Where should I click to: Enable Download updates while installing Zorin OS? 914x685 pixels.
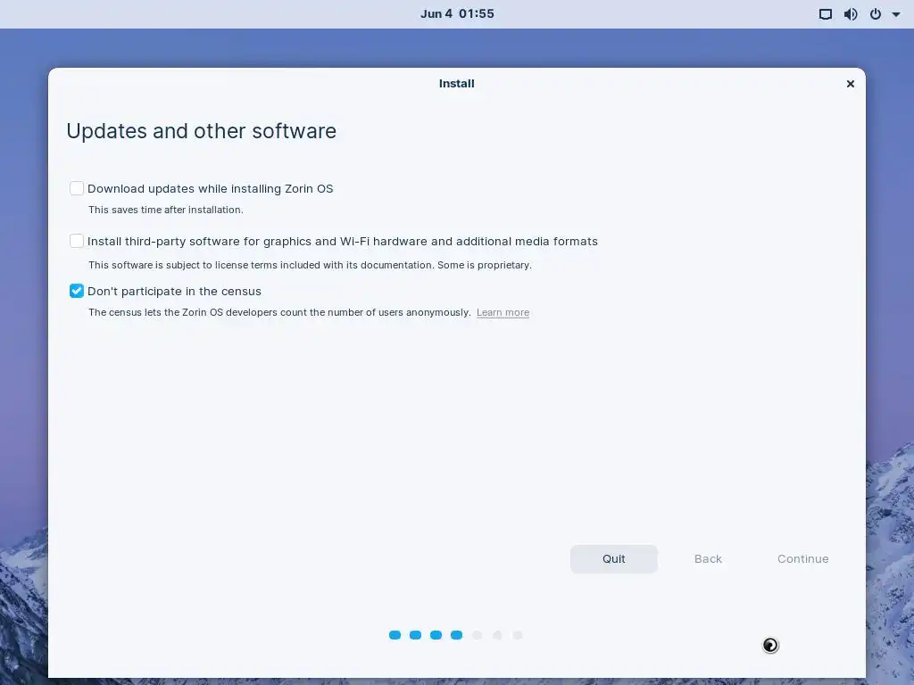pyautogui.click(x=77, y=188)
